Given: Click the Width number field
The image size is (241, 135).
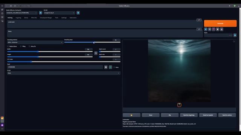Looking at the screenshot, I should pyautogui.click(x=89, y=49).
